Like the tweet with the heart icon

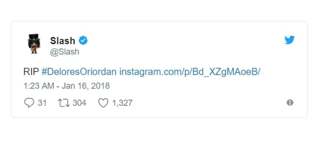103,103
